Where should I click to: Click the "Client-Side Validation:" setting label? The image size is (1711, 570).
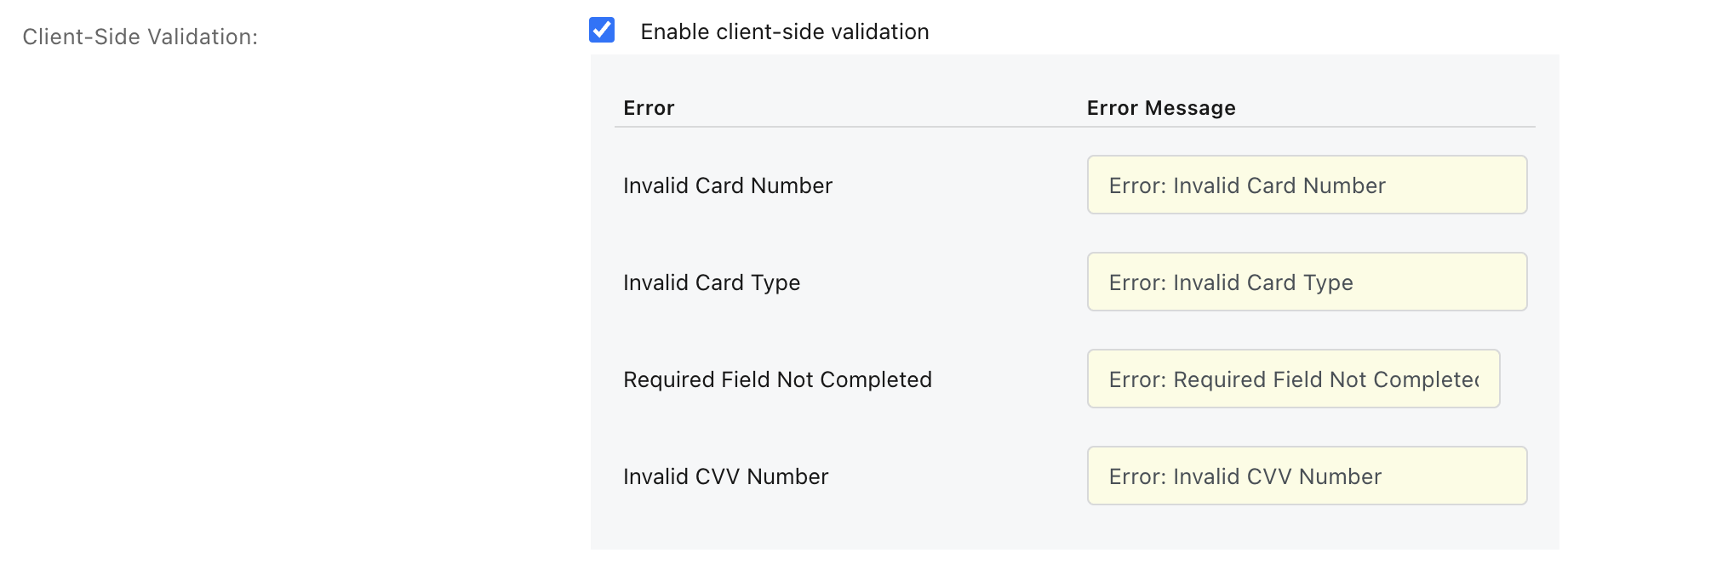(140, 37)
